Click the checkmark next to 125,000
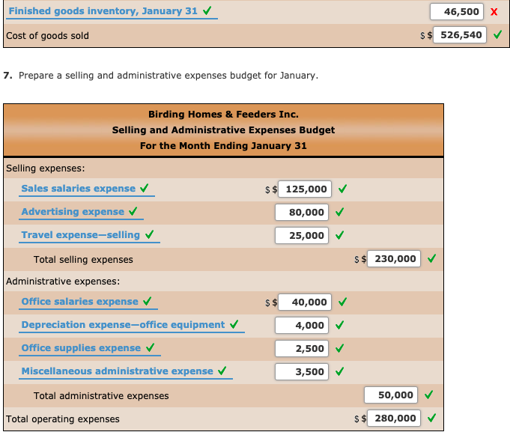 point(342,189)
